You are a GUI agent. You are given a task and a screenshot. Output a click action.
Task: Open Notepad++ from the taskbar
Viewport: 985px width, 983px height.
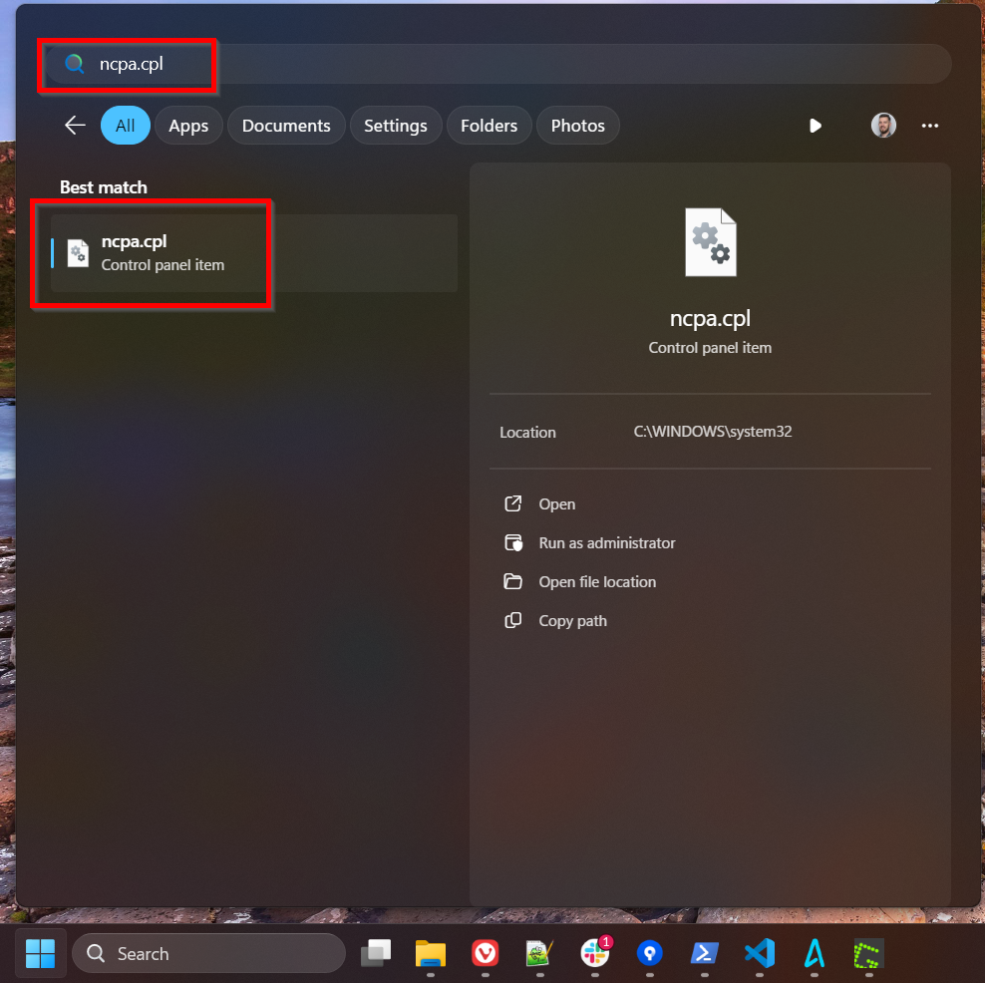pyautogui.click(x=539, y=953)
